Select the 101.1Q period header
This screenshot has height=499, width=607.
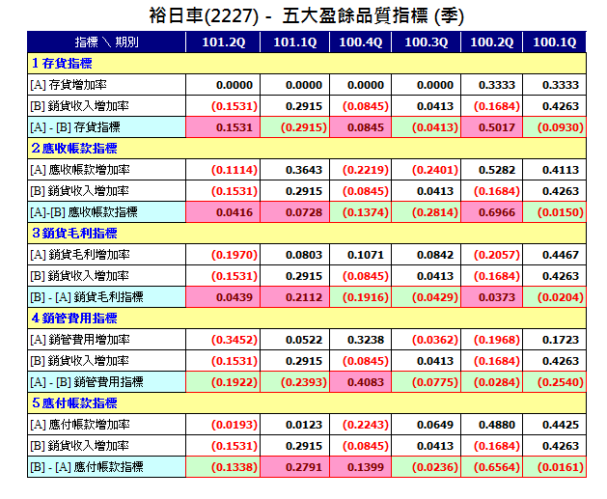coord(295,42)
